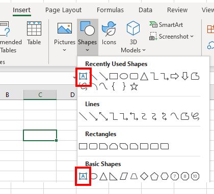Select curve in Recently Used Shapes
Viewport: 214px width, 194px height.
(x=103, y=86)
